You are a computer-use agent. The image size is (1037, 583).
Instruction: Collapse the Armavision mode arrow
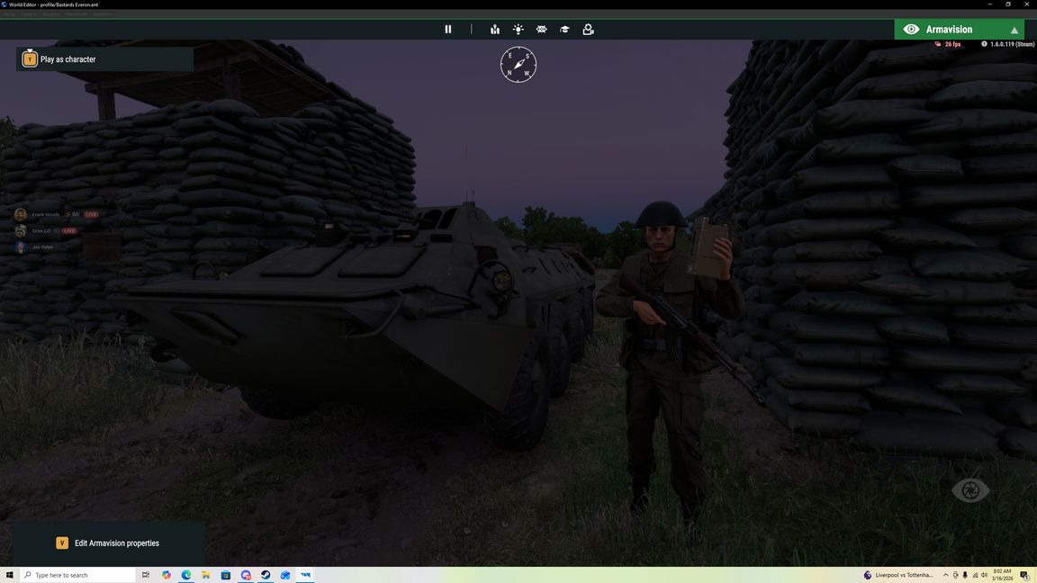(x=1014, y=30)
